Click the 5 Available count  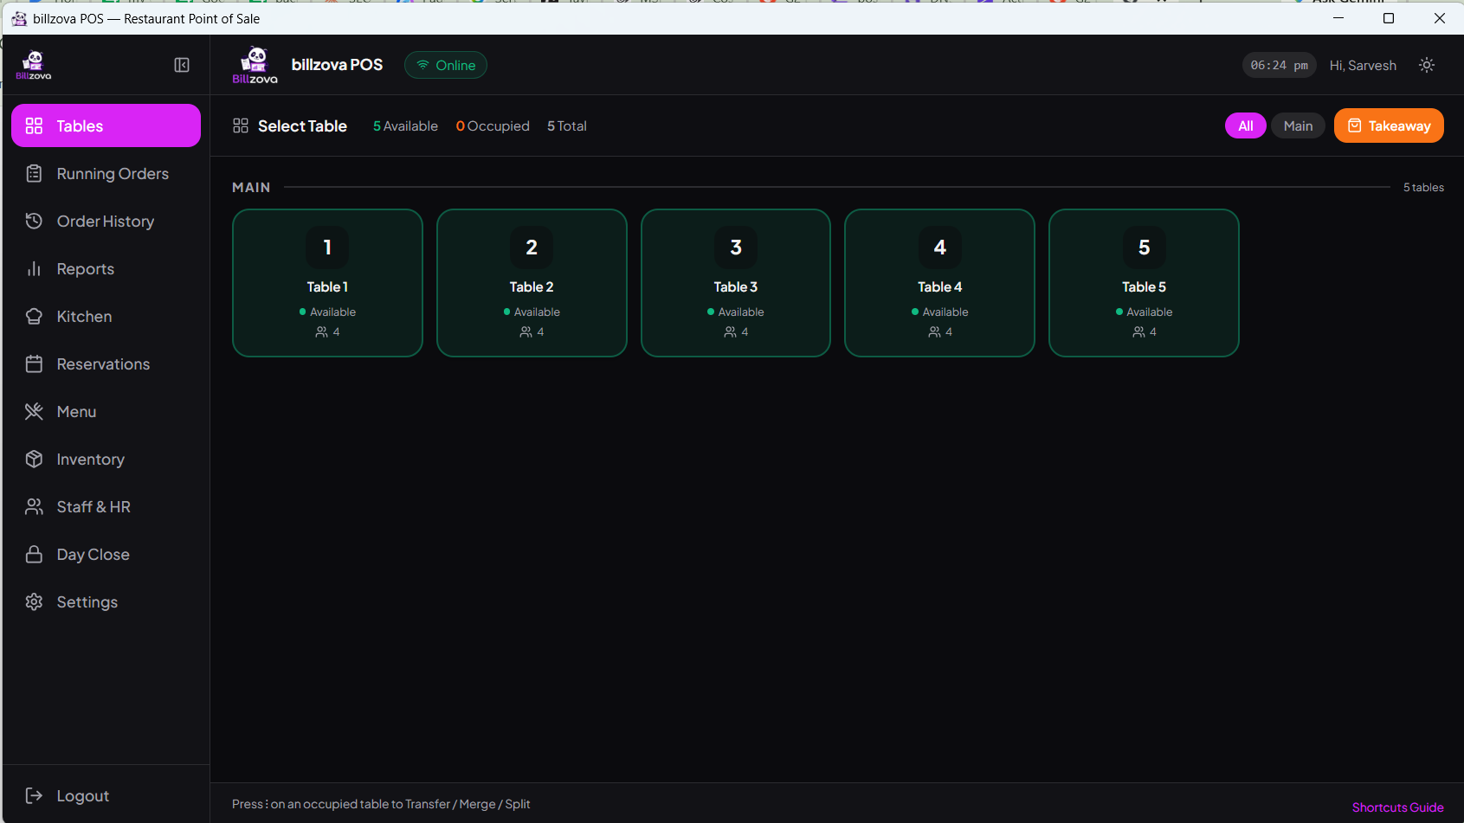(405, 126)
